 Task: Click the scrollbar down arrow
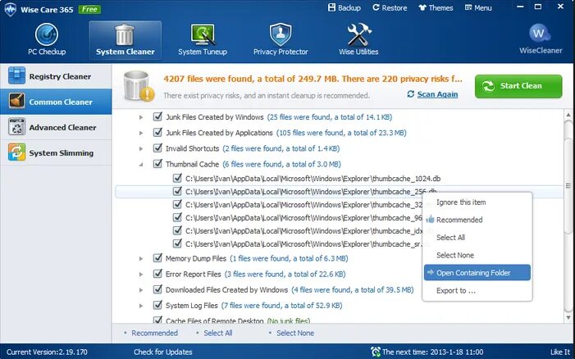pyautogui.click(x=568, y=317)
